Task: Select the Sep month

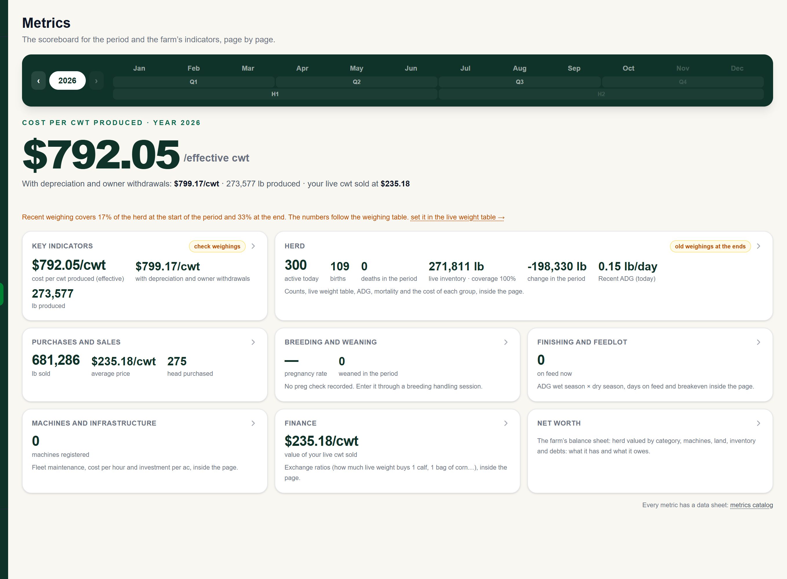Action: [574, 68]
